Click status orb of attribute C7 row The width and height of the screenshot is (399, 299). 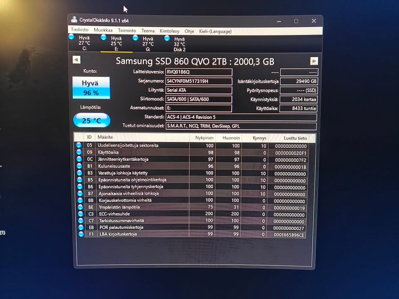pyautogui.click(x=81, y=221)
